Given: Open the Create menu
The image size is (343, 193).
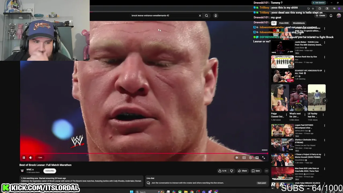Looking at the screenshot, I should (320, 16).
